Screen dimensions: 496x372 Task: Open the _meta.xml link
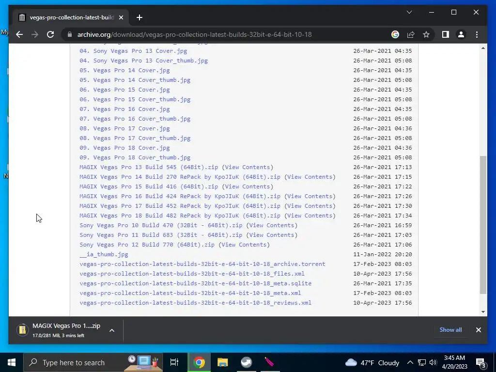pos(190,293)
